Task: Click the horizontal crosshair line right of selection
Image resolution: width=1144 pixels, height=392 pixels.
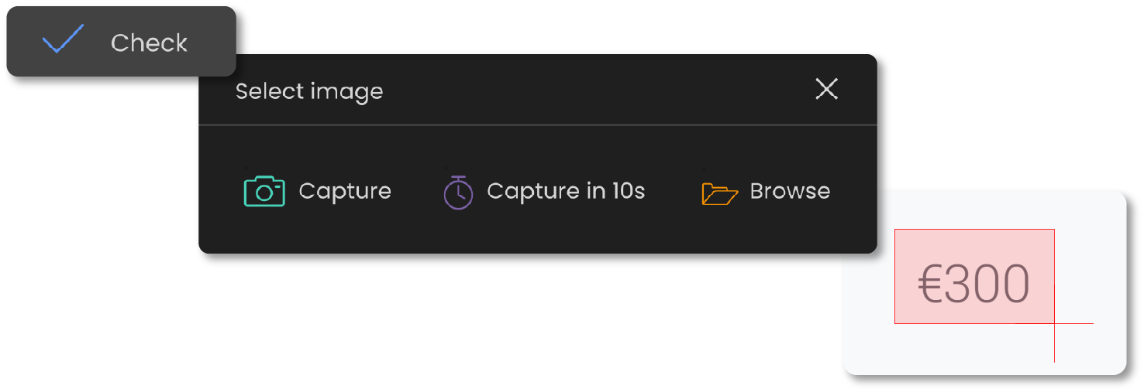Action: (x=1076, y=323)
